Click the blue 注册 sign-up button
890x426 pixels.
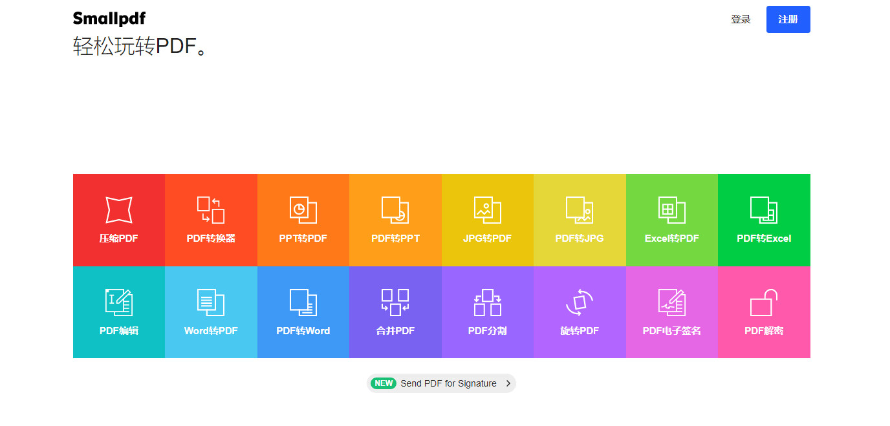tap(788, 19)
